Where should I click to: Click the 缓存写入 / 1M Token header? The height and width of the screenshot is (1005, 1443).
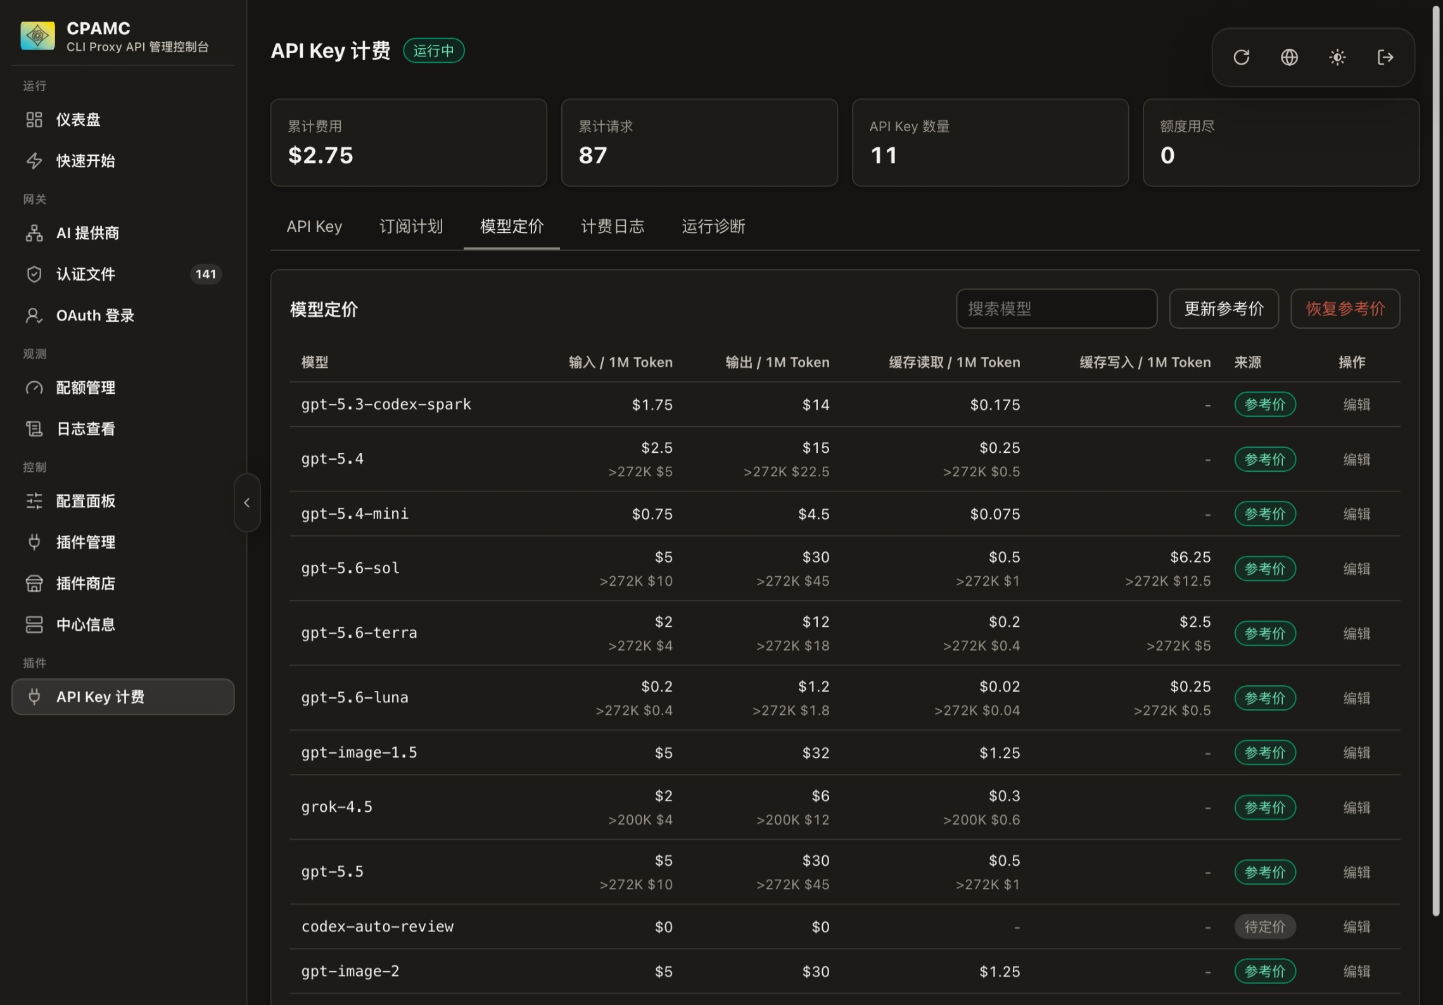tap(1145, 362)
